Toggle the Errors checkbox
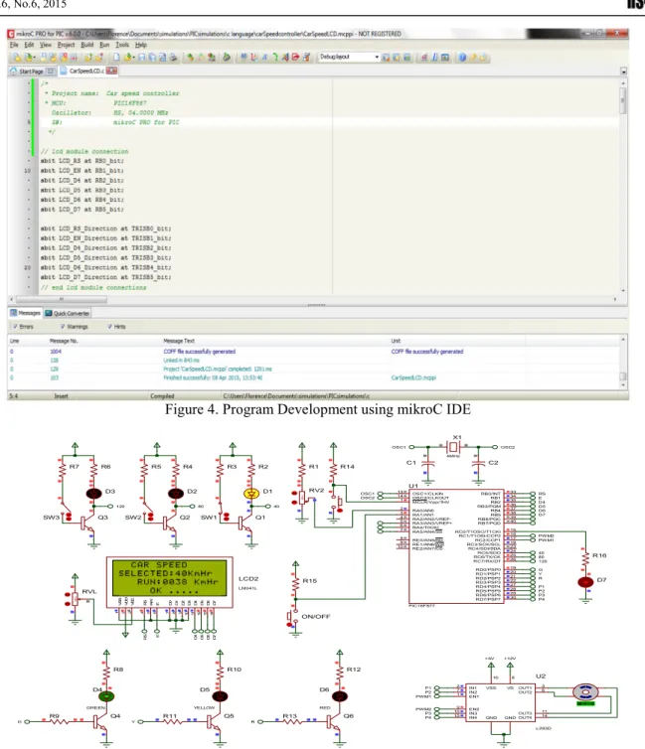Viewport: 645px width, 749px height. pyautogui.click(x=15, y=327)
